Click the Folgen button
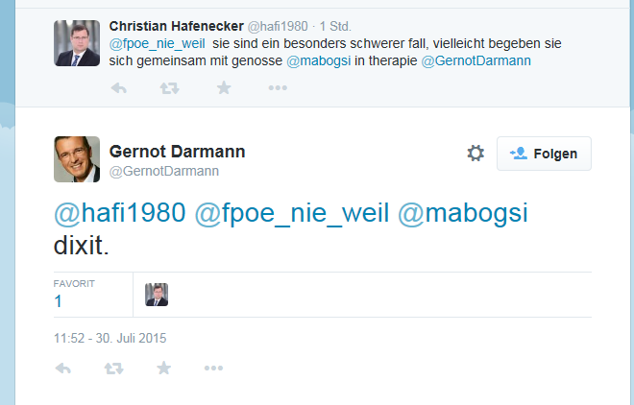This screenshot has height=405, width=634. [x=544, y=154]
